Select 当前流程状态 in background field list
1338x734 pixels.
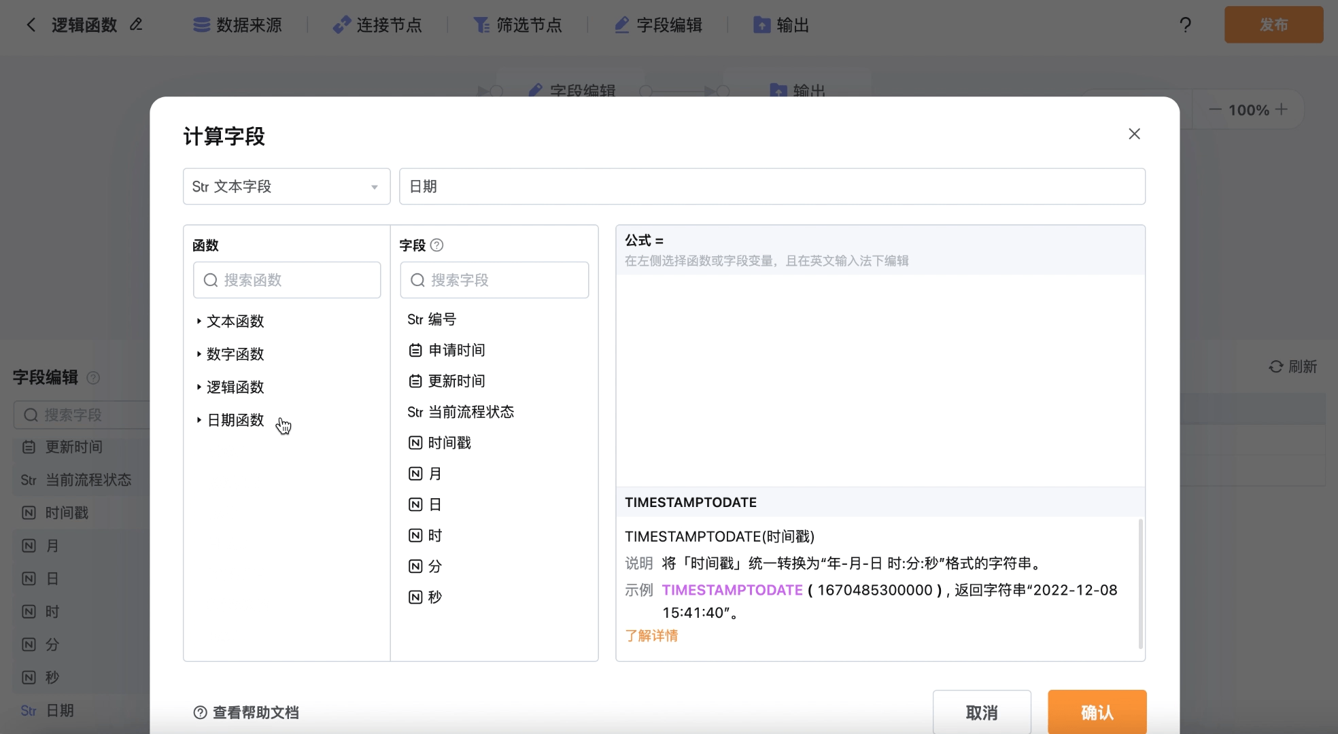(x=76, y=480)
